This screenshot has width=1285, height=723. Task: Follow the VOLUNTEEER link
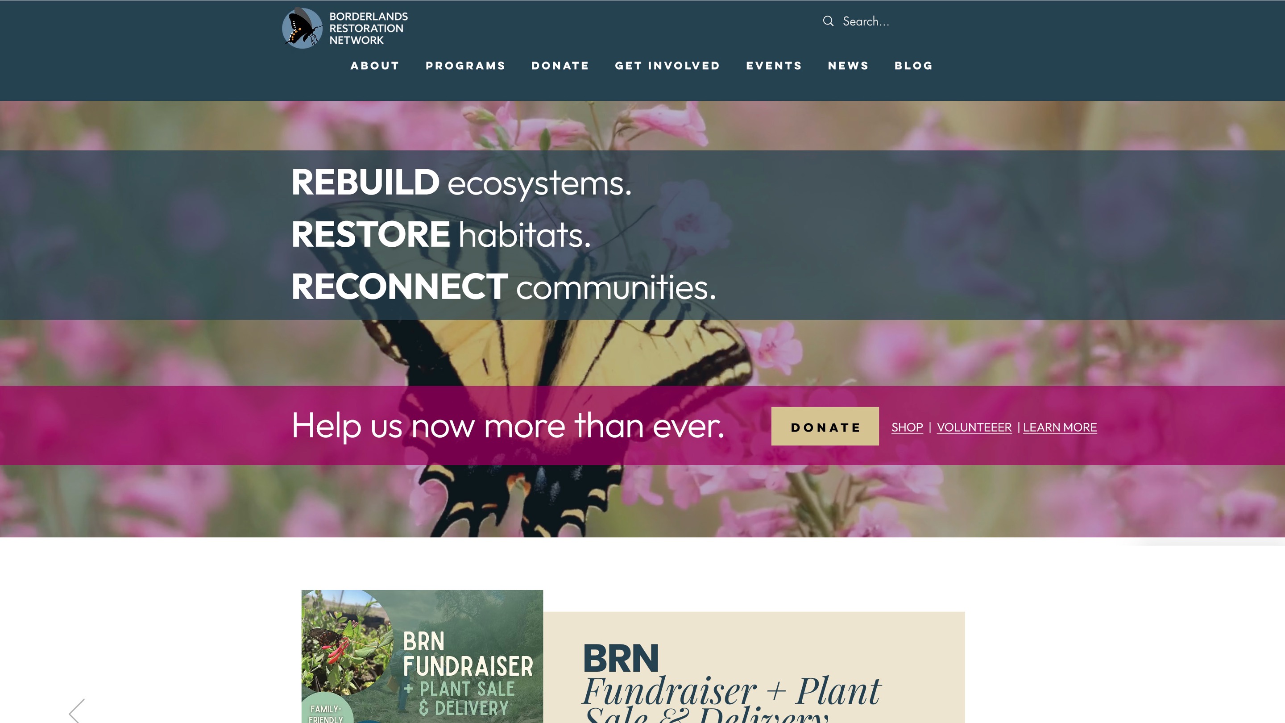[x=974, y=428]
